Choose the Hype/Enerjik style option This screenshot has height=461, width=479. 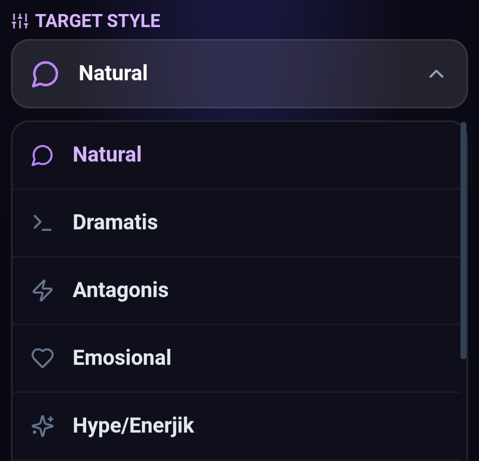tap(133, 426)
